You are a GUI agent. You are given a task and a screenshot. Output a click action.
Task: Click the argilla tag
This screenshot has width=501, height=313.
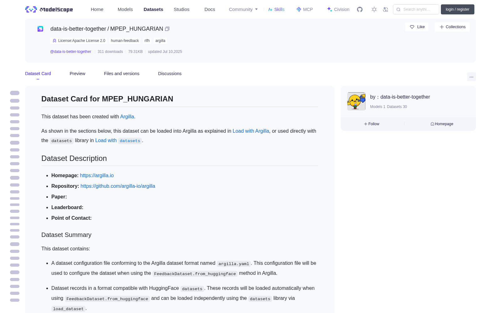tap(160, 41)
